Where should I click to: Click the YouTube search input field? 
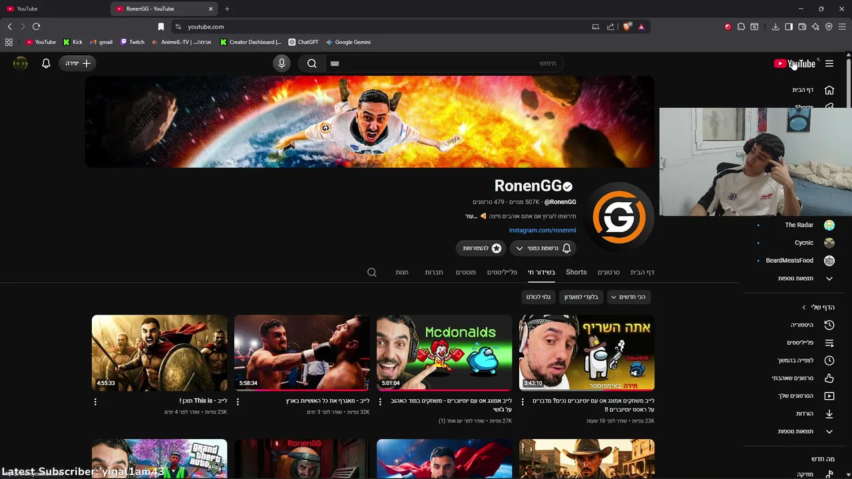[x=443, y=63]
